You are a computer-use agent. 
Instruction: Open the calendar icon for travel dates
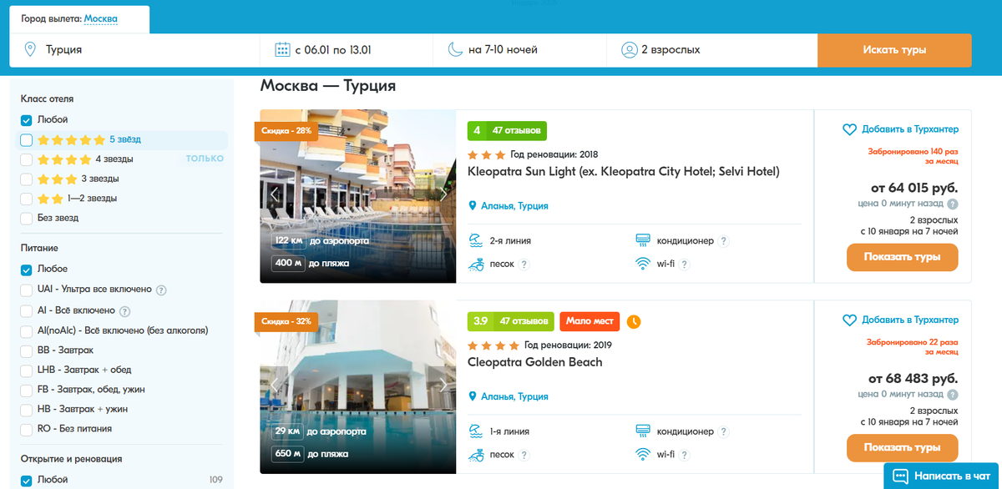[x=282, y=49]
